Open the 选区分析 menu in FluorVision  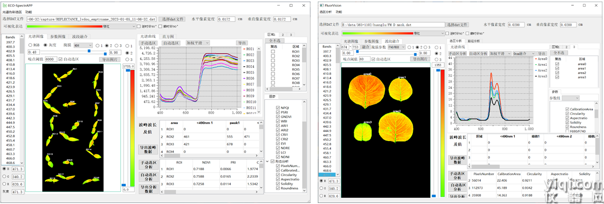click(x=326, y=12)
